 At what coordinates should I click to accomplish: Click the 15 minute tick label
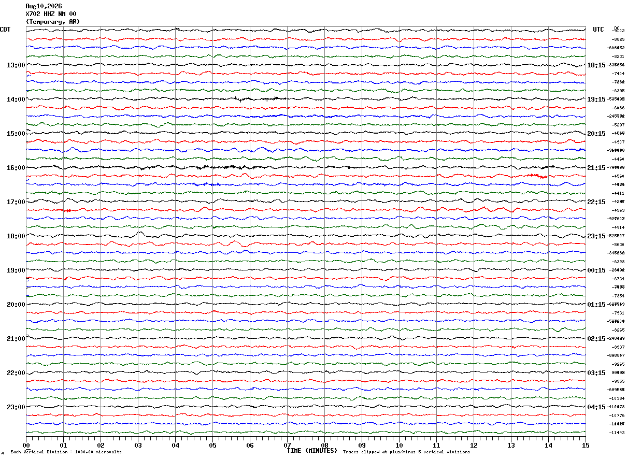click(586, 445)
